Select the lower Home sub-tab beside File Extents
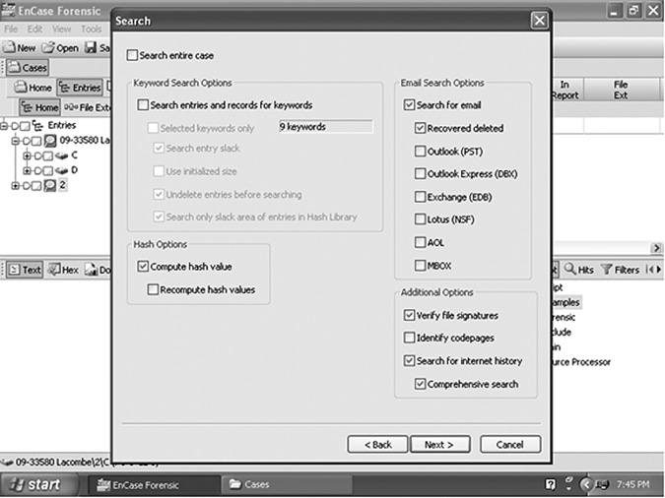Screen dimensions: 665x498 39,107
